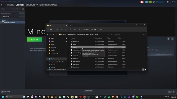Select the bin tab in File Explorer
This screenshot has width=177, height=99.
coord(57,26)
